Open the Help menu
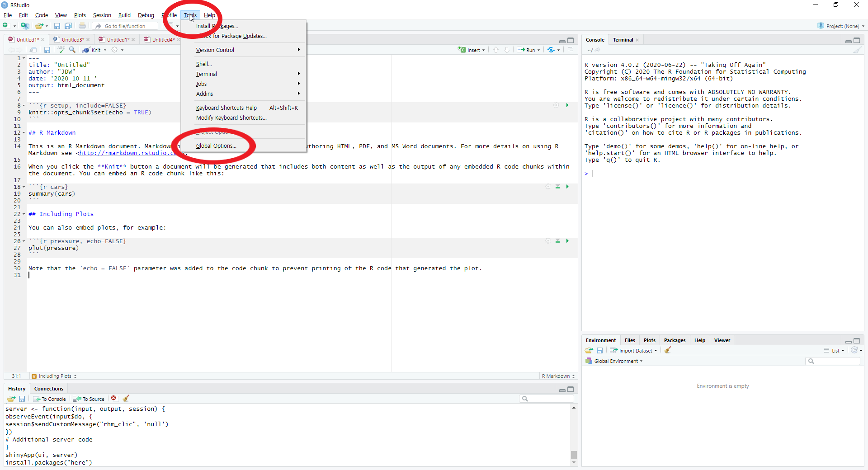The height and width of the screenshot is (470, 868). click(209, 15)
